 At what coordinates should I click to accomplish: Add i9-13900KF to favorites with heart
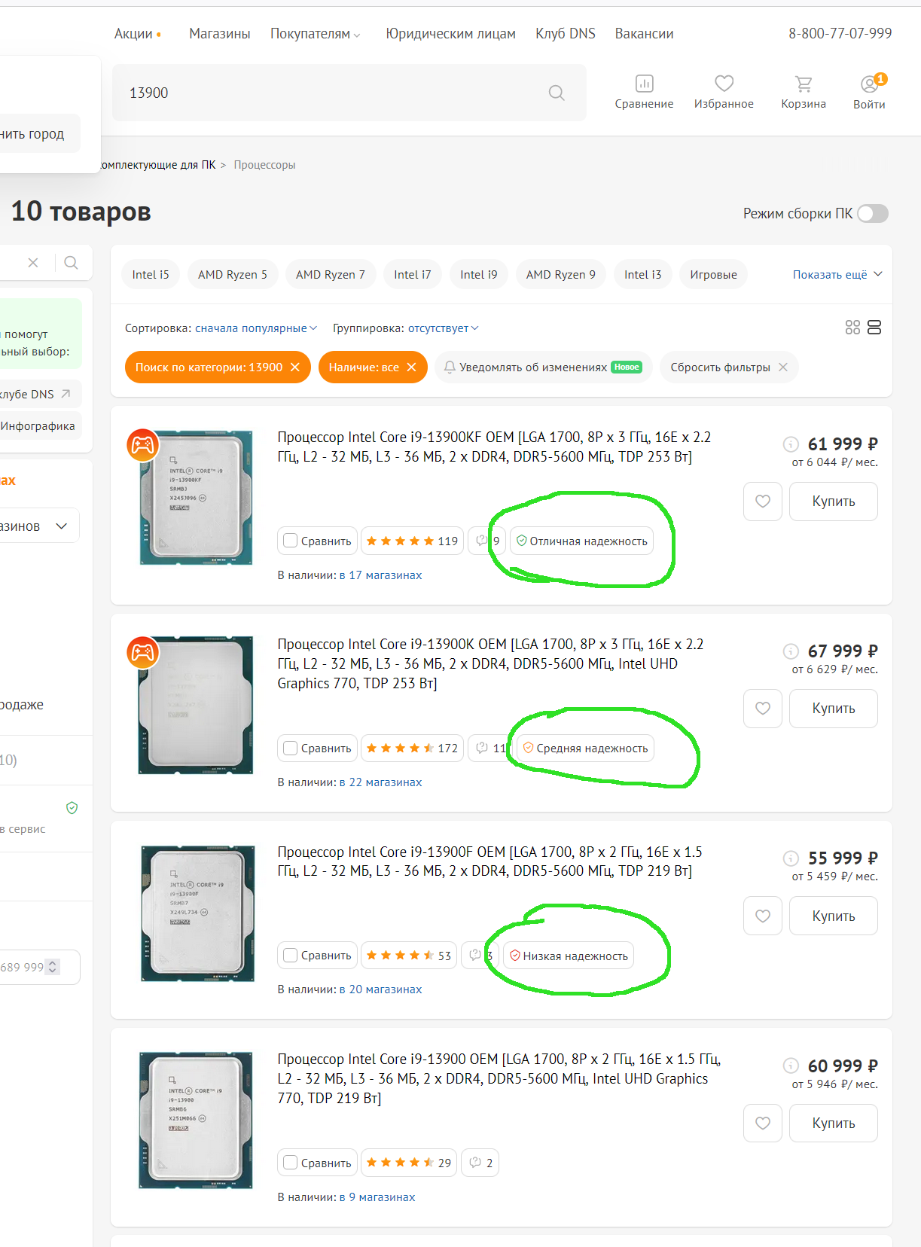click(x=763, y=502)
